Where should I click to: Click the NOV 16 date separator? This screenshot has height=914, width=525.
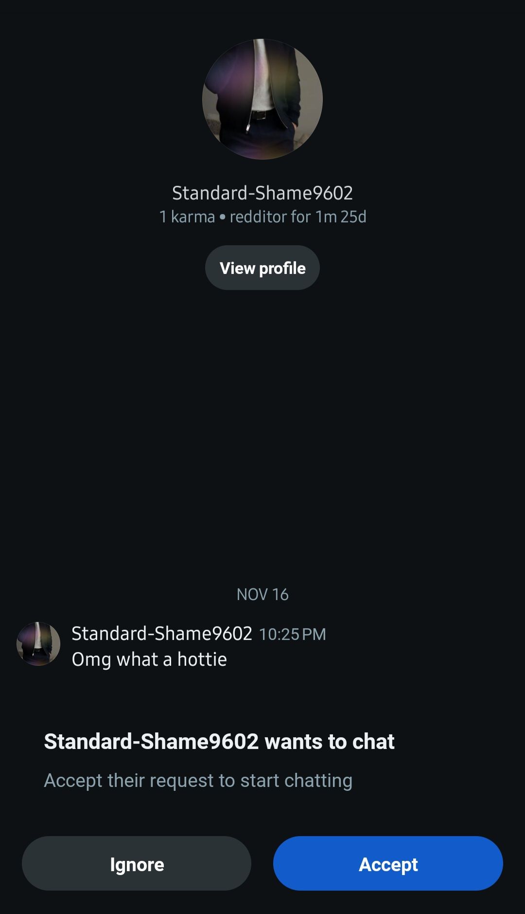262,594
